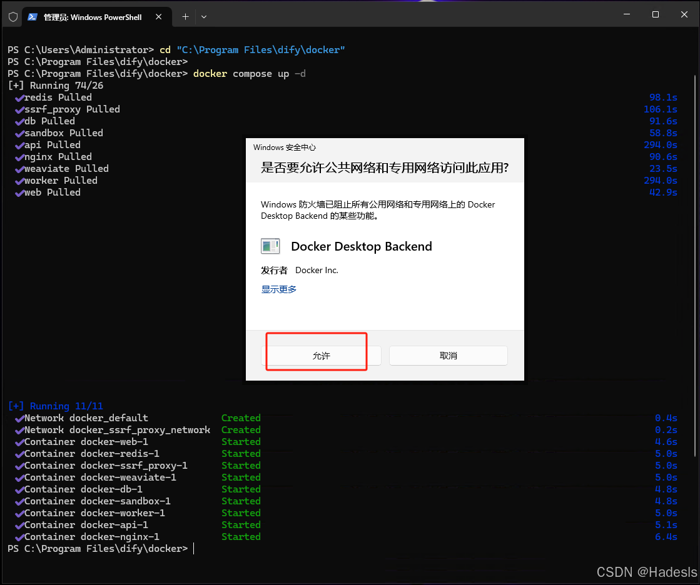Click the 允许 (Allow) button
The image size is (700, 585).
coord(321,356)
